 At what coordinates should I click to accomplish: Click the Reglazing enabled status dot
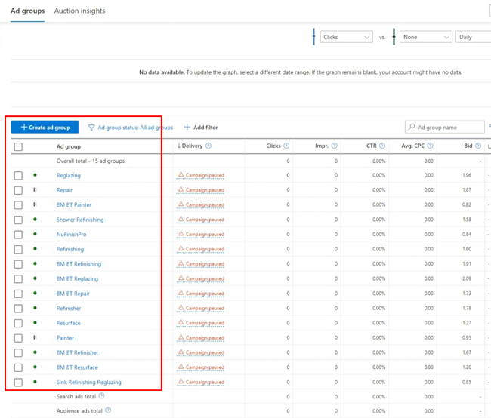[35, 175]
